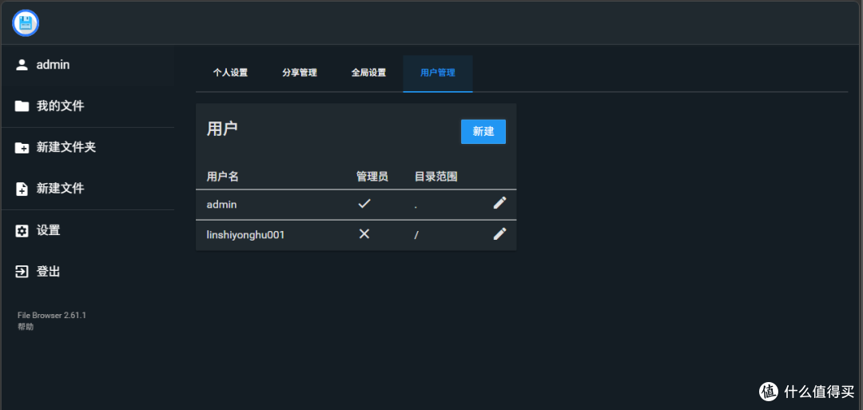The width and height of the screenshot is (863, 410).
Task: Click the 用户名 column header
Action: point(222,177)
